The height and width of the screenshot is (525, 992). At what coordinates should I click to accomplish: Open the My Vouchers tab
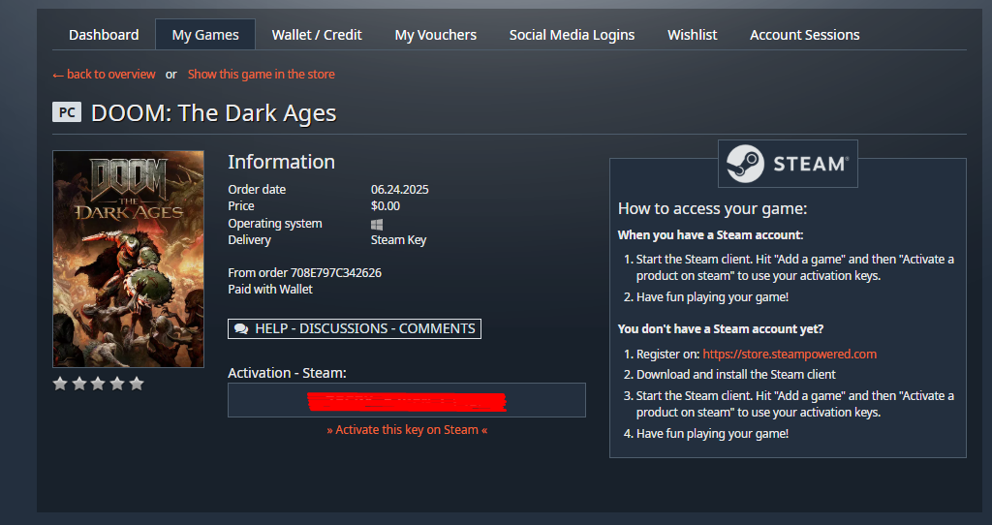coord(435,35)
